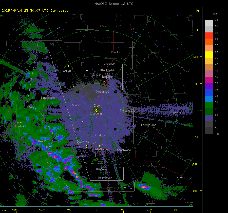Select the 42 value in the dBZ legend
This screenshot has height=213, width=228.
click(x=216, y=77)
